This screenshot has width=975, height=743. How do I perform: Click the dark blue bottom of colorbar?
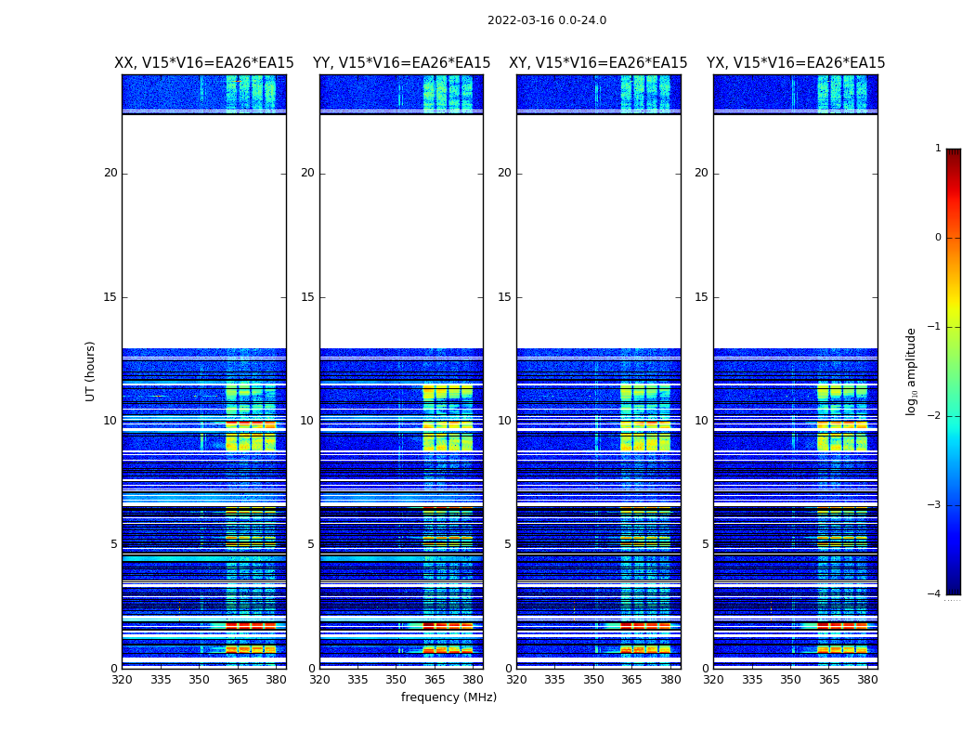pyautogui.click(x=954, y=588)
